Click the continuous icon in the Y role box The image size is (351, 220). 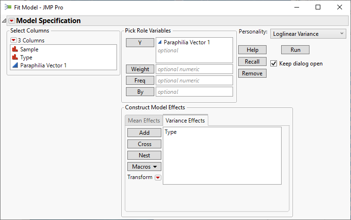[x=160, y=42]
